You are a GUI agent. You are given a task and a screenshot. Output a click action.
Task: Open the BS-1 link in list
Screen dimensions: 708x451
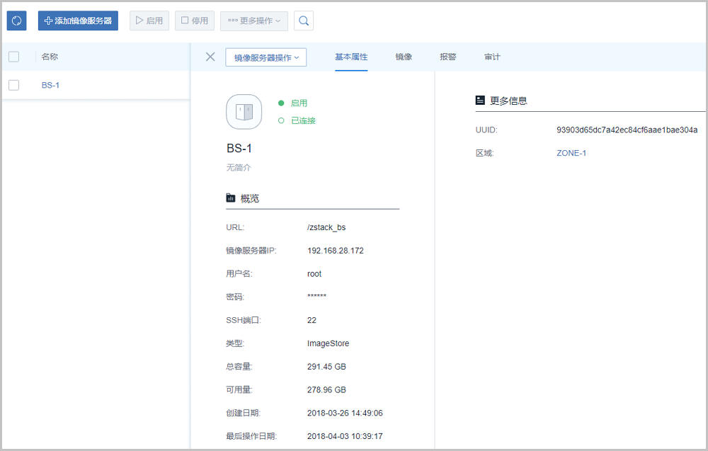[x=50, y=86]
